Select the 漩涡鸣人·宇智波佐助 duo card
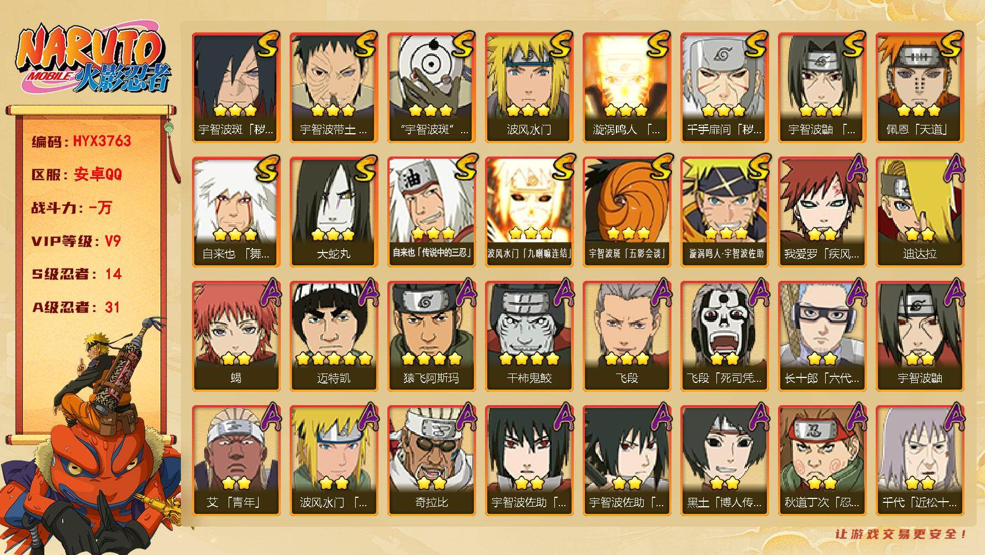Image resolution: width=985 pixels, height=555 pixels. pyautogui.click(x=724, y=212)
